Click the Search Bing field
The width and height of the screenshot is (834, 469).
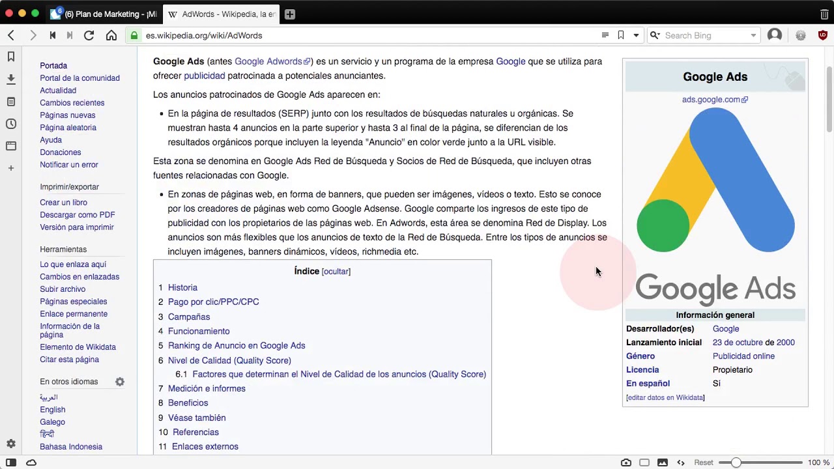pos(705,35)
